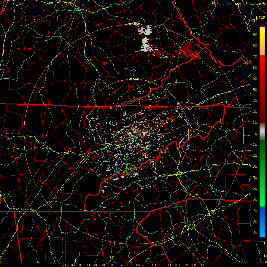
Task: Select the positive 50 scale value
Action: coord(255,79)
